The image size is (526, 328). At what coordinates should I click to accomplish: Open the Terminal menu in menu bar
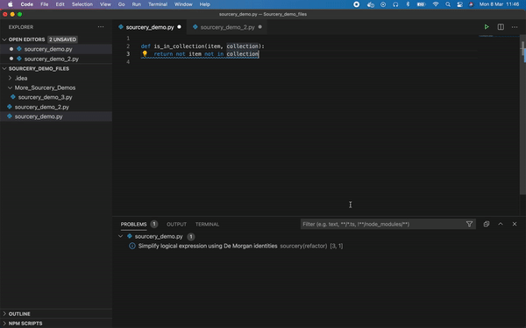point(158,4)
